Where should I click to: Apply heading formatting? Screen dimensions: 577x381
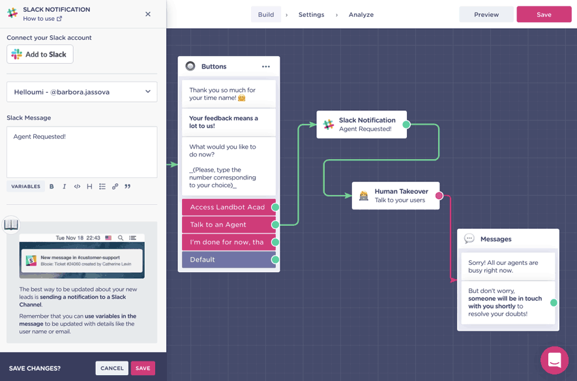89,187
